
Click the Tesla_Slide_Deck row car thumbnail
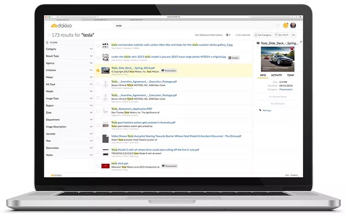tap(106, 70)
